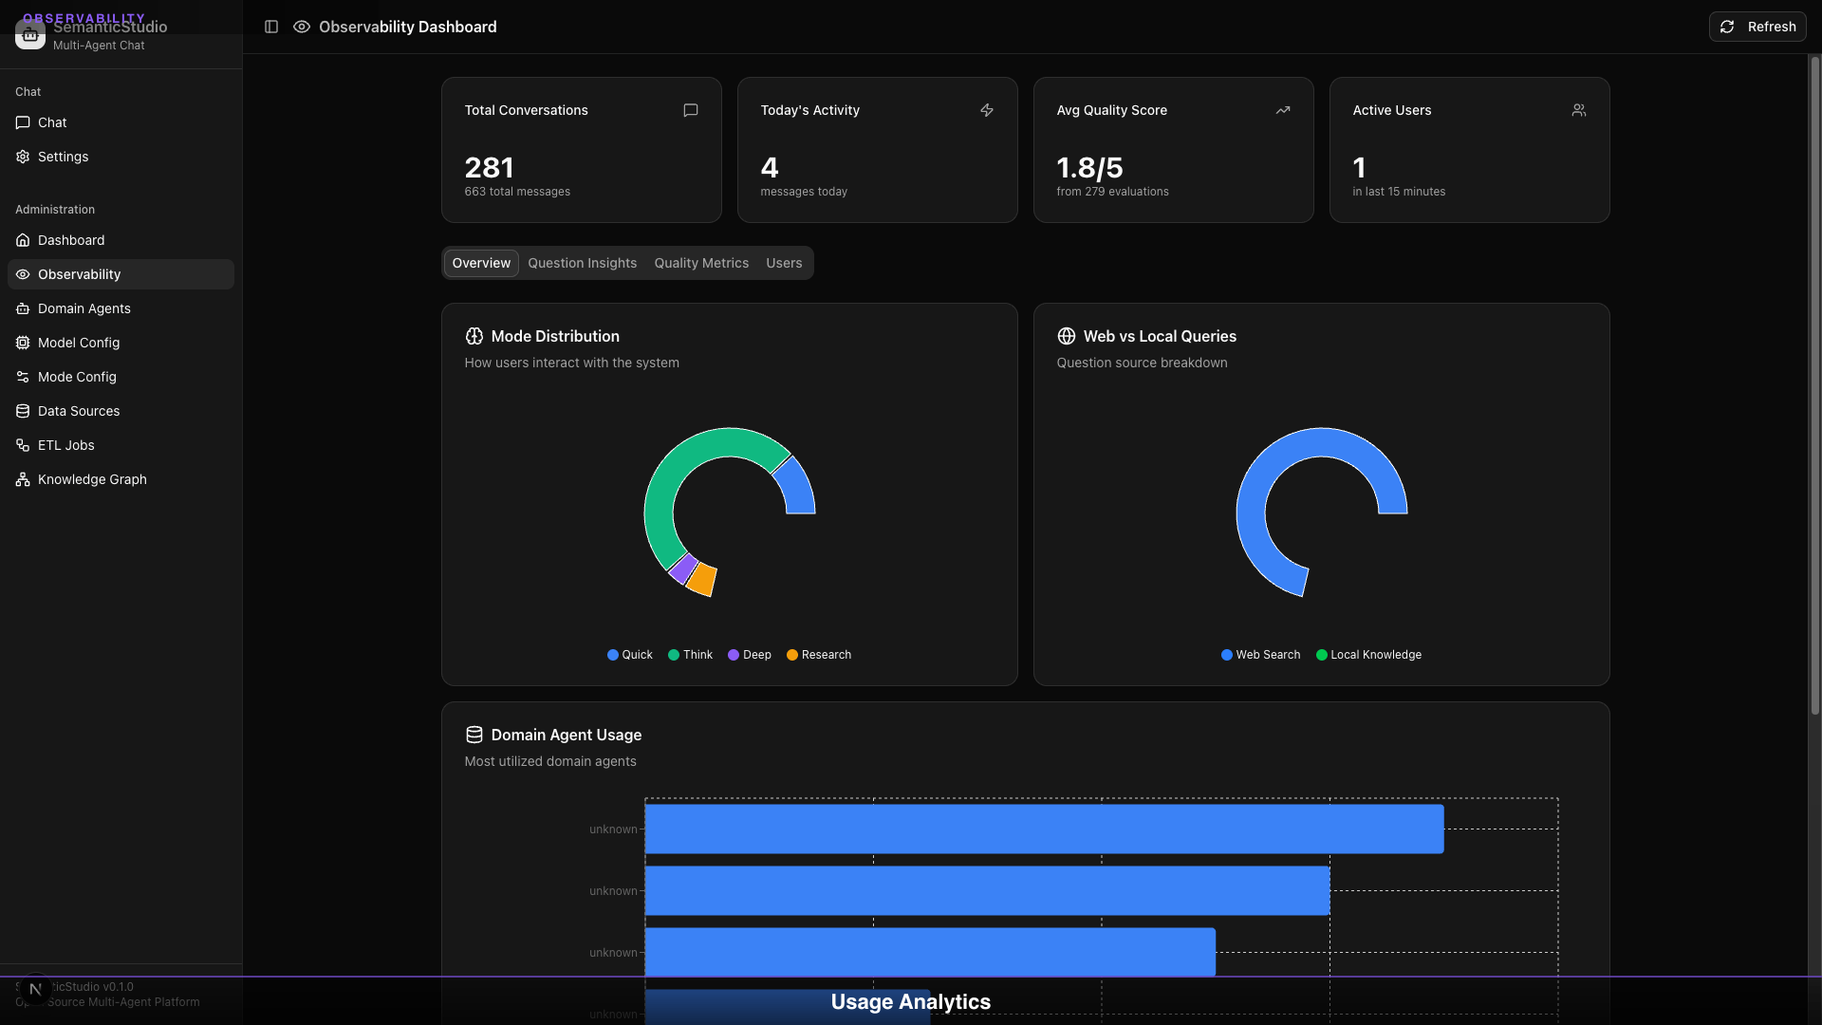
Task: Open the Quality Metrics tab
Action: click(700, 263)
